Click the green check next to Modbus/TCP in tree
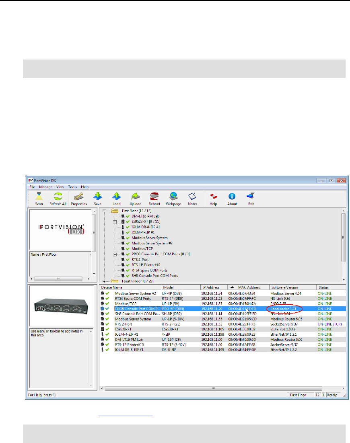350x443 pixels. 128,248
